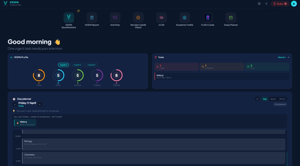Click the Urgent flame icon

pos(157,67)
